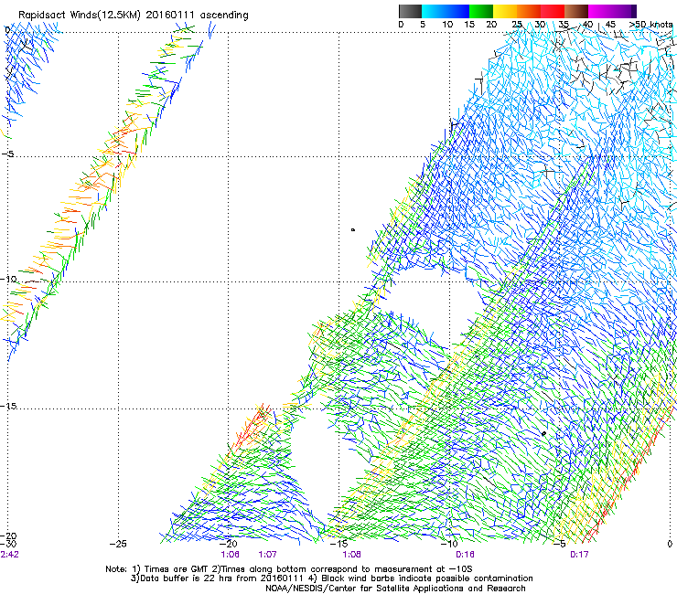Click the yellow 20-25 knots legend swatch
Screen dimensions: 677x594
[505, 11]
